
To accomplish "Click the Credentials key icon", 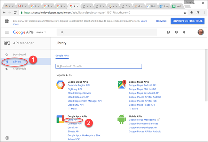I will (7, 69).
